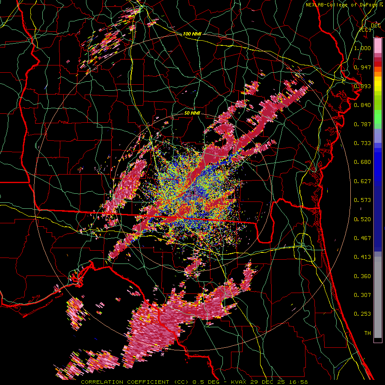The image size is (385, 385).
Task: Click the 1.000 legend value
Action: pyautogui.click(x=362, y=48)
